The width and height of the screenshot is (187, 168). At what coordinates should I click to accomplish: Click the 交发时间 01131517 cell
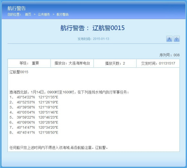point(158,63)
